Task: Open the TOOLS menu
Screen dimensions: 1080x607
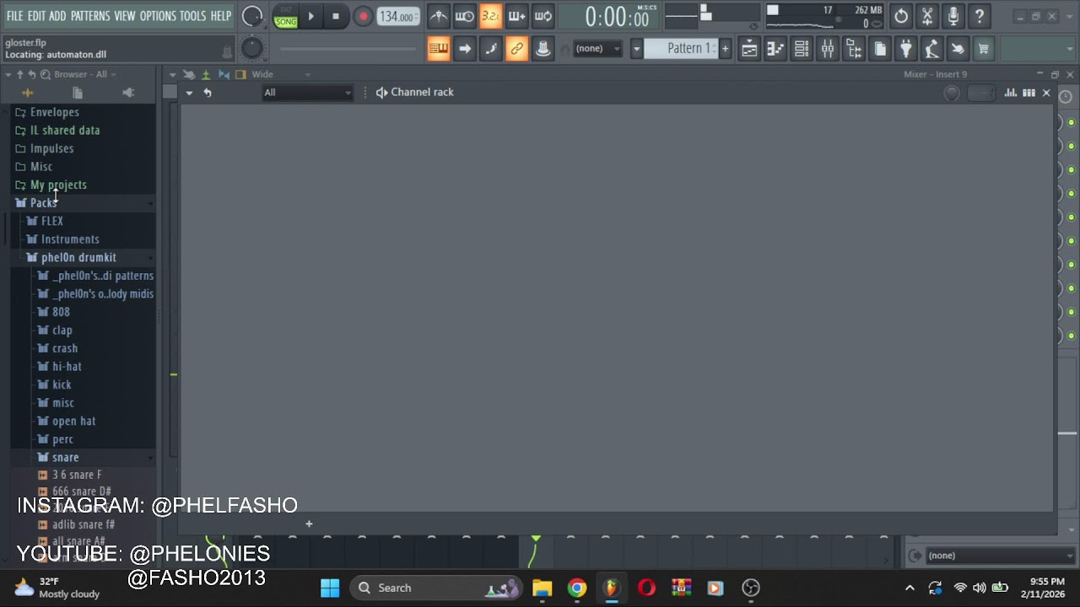Action: pos(192,16)
